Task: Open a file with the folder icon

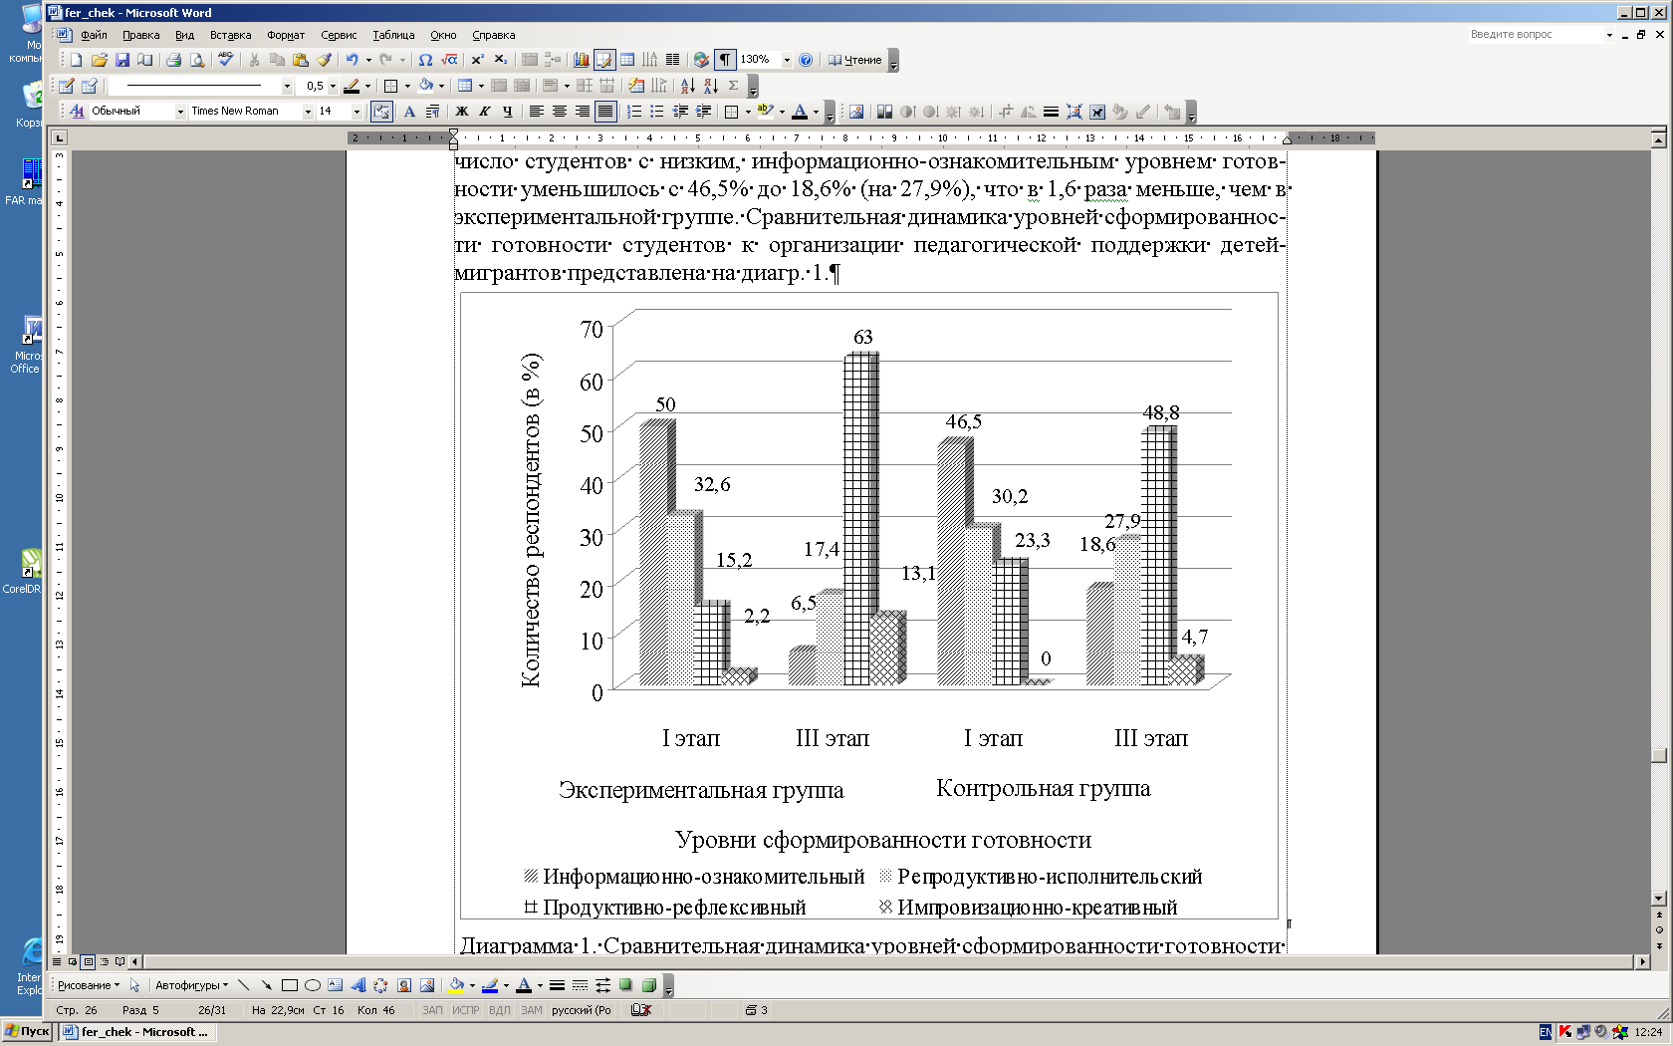Action: pyautogui.click(x=99, y=60)
